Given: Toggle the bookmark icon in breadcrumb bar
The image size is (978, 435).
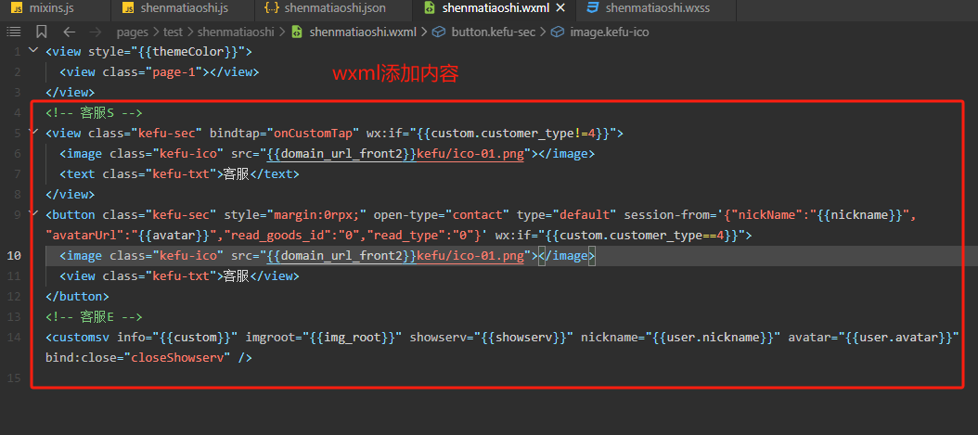Looking at the screenshot, I should [x=41, y=32].
